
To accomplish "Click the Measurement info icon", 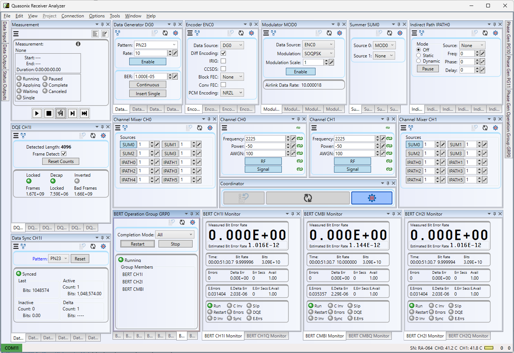I will tap(78, 44).
